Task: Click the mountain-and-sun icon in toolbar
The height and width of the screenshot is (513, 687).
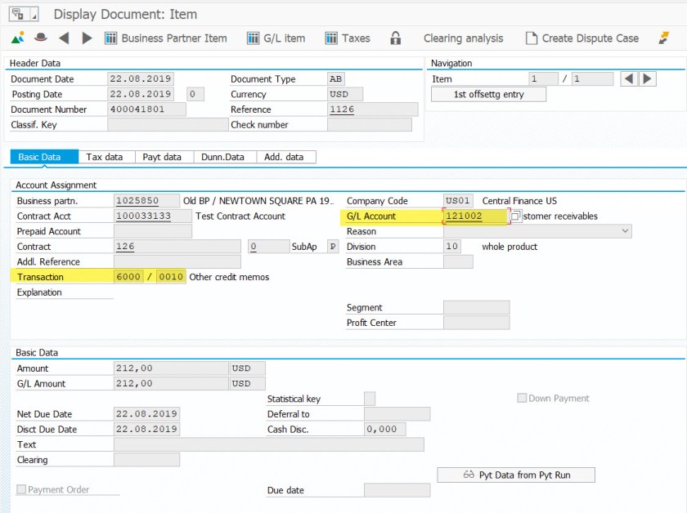Action: coord(18,38)
